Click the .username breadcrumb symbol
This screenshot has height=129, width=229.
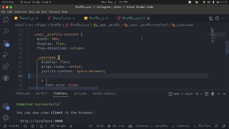pos(182,25)
